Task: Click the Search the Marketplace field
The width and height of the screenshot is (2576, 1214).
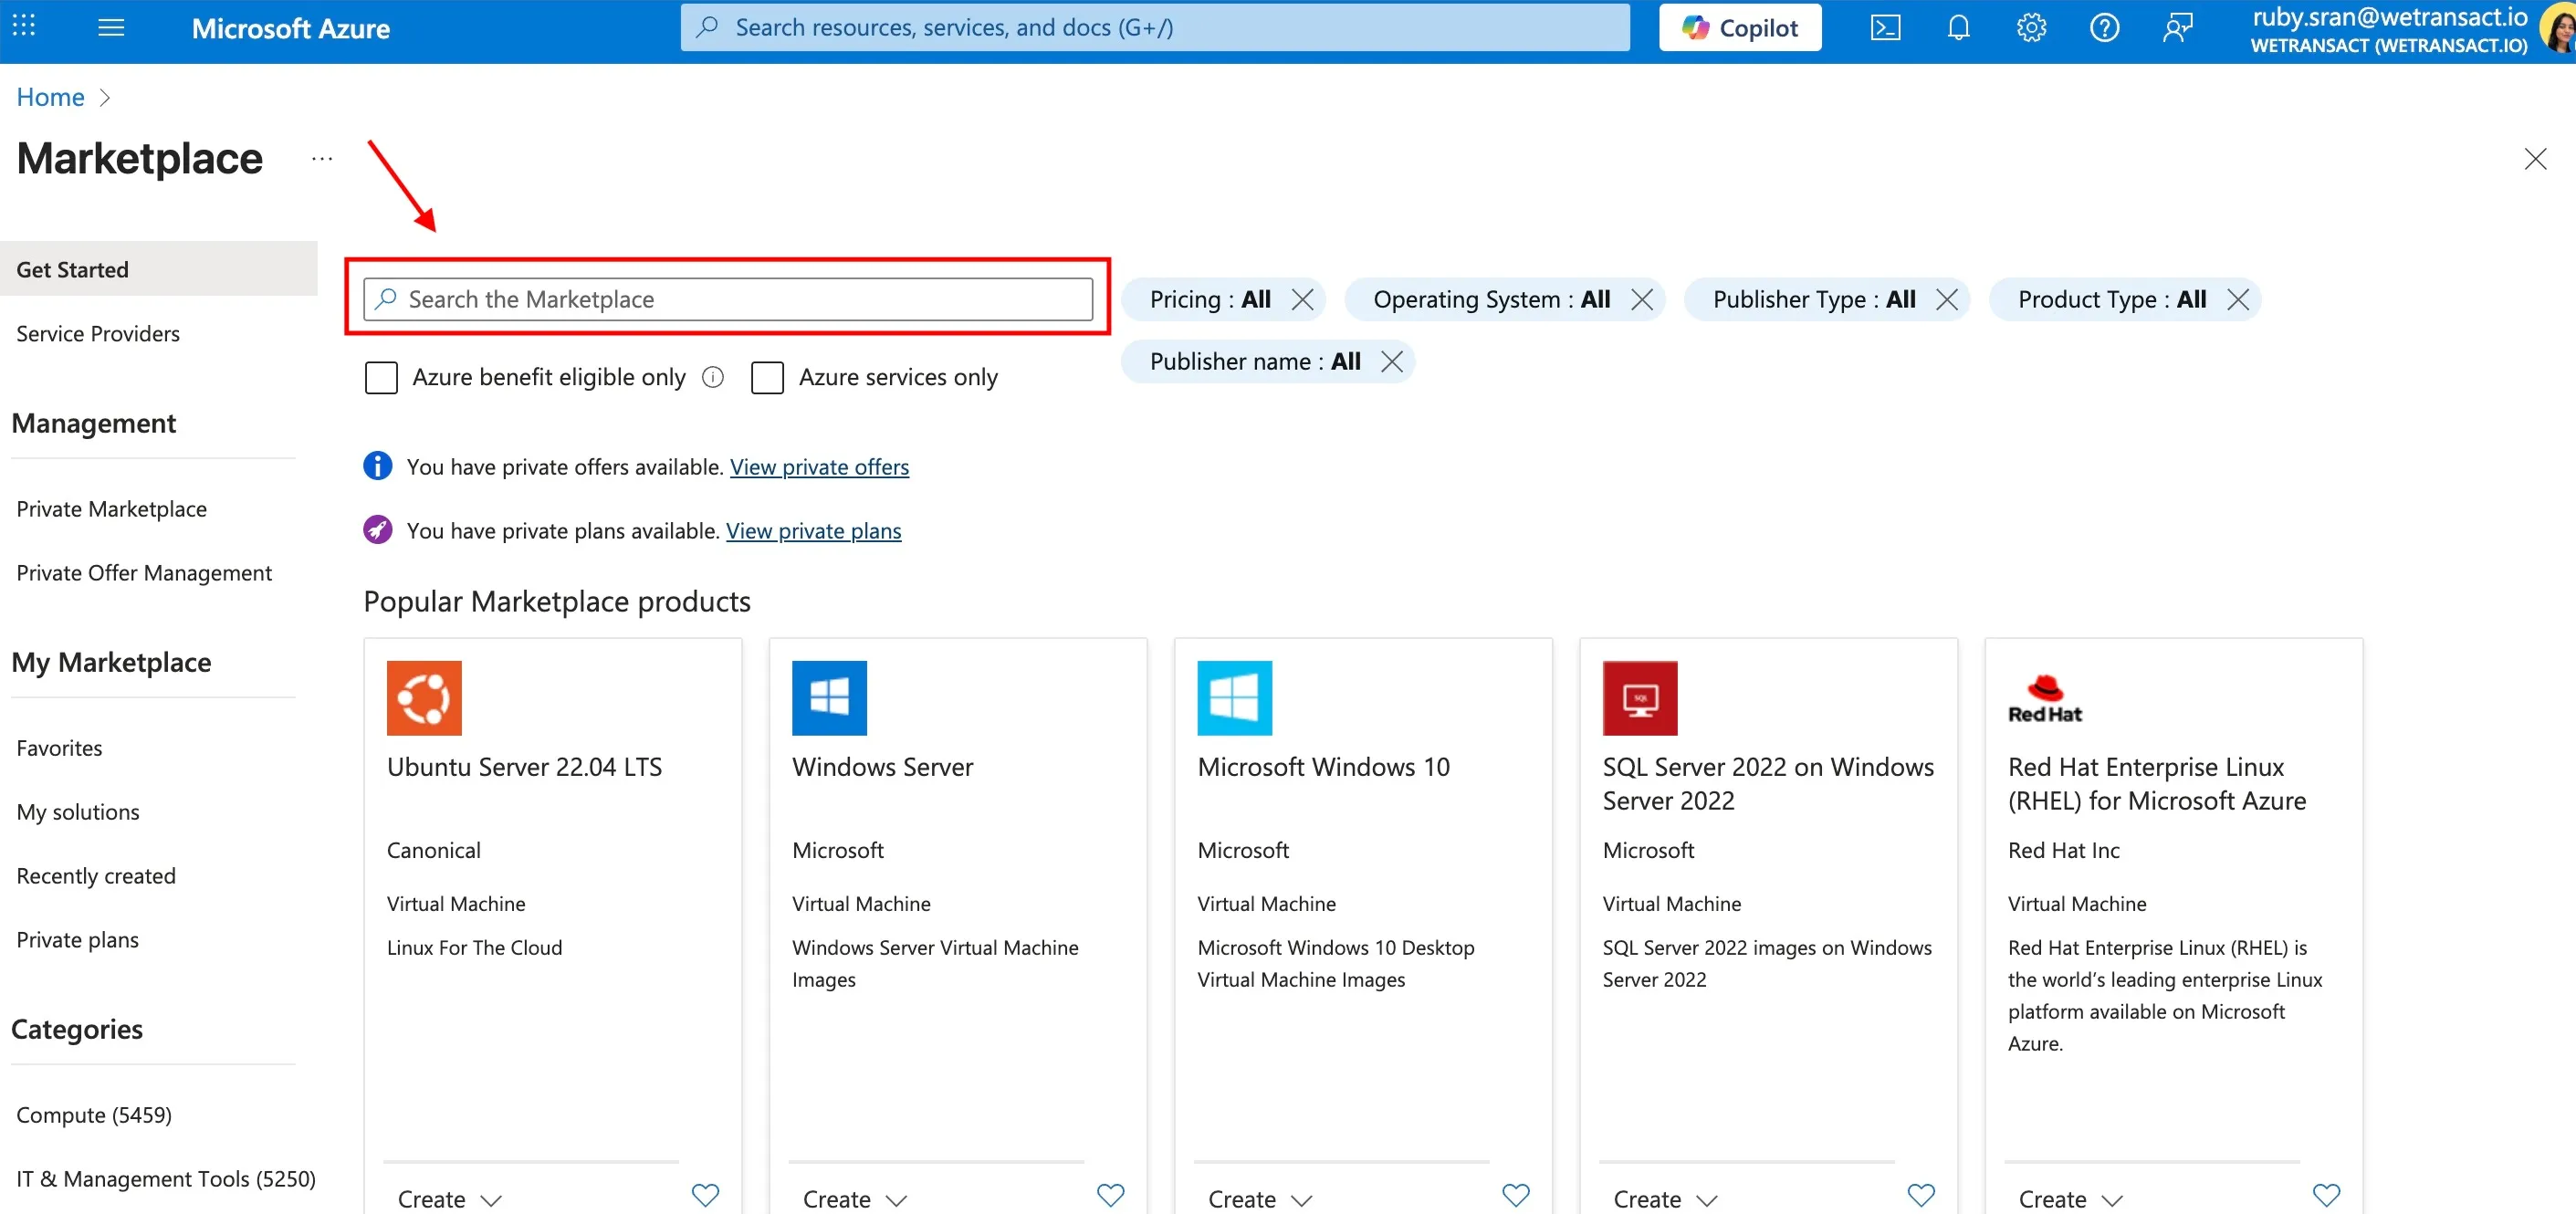Action: (x=728, y=299)
